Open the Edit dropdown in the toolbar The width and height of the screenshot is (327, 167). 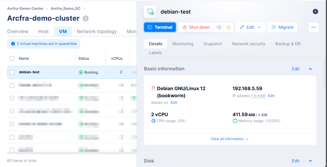tap(250, 27)
